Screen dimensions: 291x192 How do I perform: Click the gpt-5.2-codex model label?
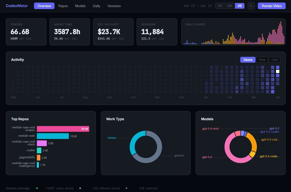[x=270, y=132]
